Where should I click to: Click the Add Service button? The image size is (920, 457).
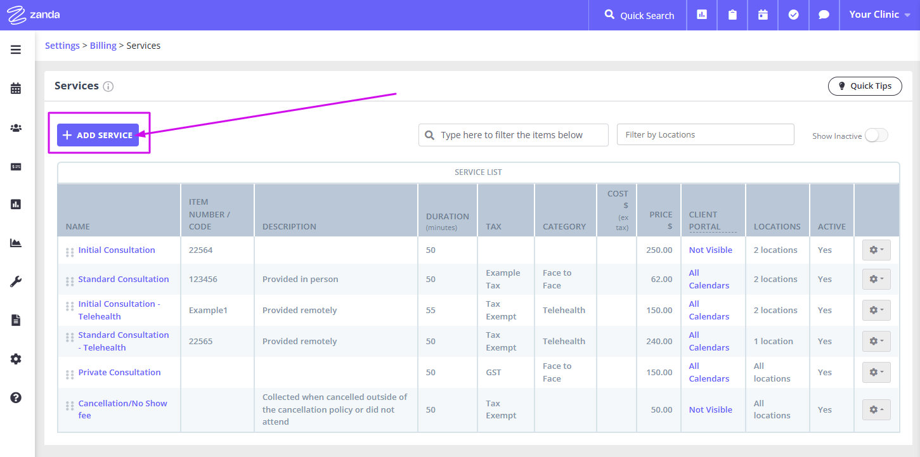98,135
